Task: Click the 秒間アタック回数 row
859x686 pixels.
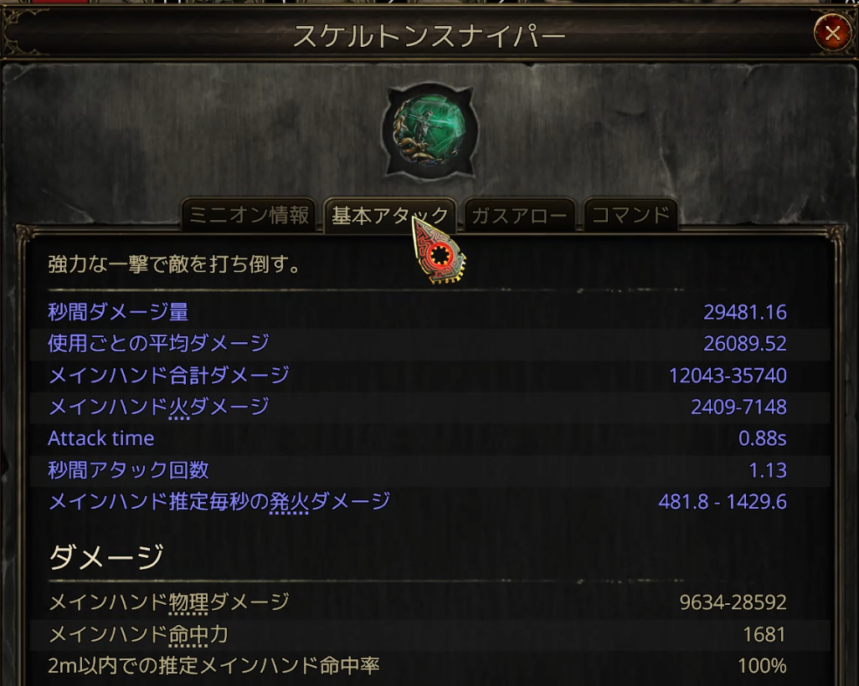Action: [429, 470]
